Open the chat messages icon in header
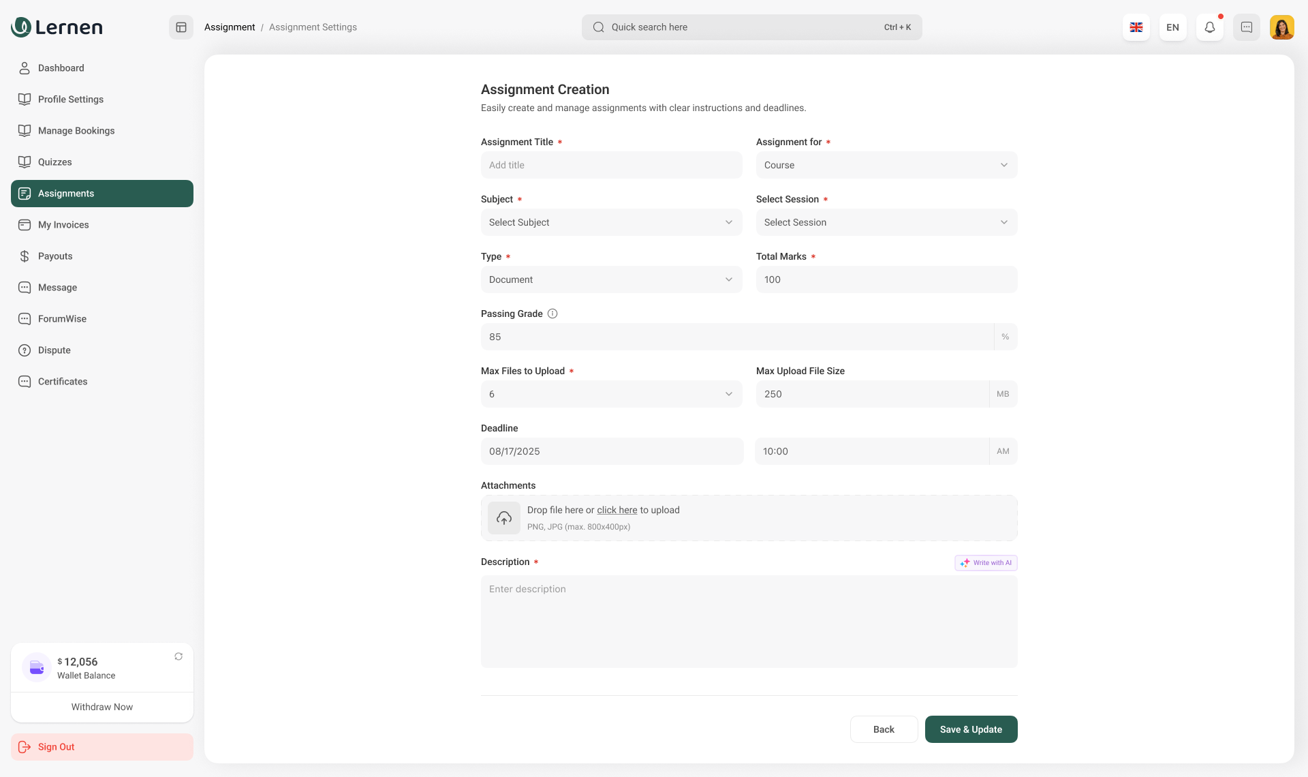This screenshot has width=1308, height=777. pos(1246,27)
